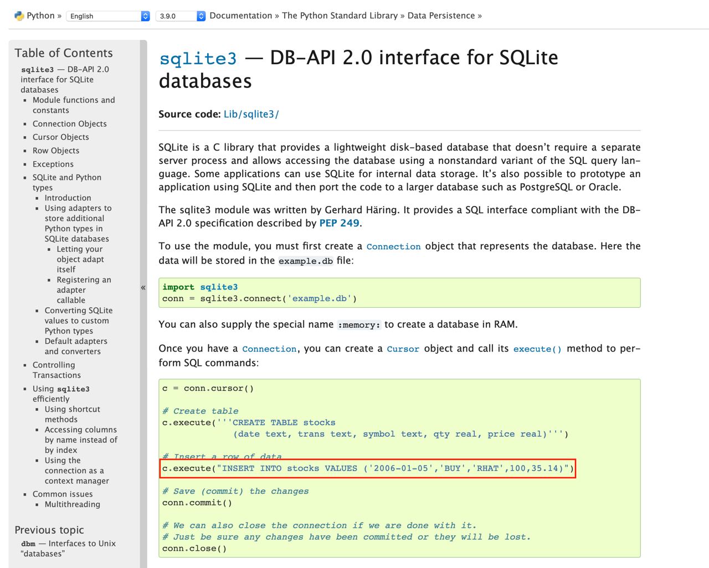Image resolution: width=709 pixels, height=568 pixels.
Task: Click the conn.commit() code line
Action: 197,503
